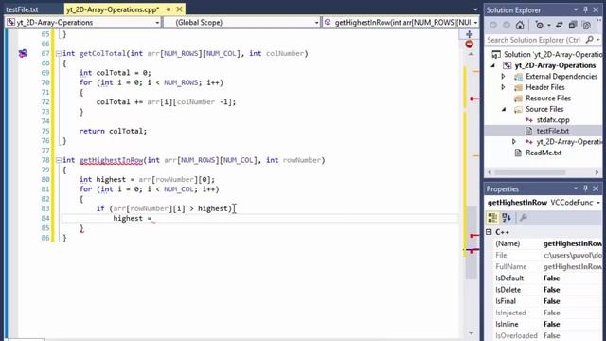Screen dimensions: 606x341
Task: Click Collapse All icon in Solution Explorer
Action: point(573,26)
